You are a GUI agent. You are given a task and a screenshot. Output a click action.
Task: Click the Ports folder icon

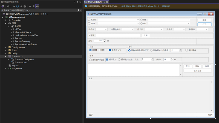(x=10, y=50)
